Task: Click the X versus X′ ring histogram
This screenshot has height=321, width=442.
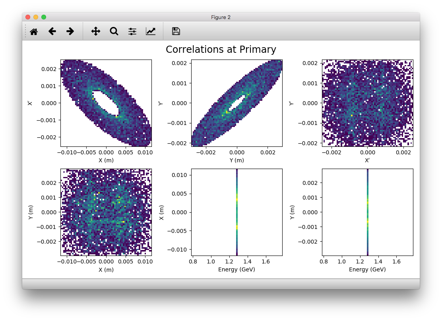Action: 106,103
